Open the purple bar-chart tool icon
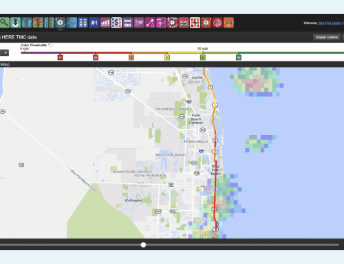Screen dimensions: 344x264 click(105, 23)
